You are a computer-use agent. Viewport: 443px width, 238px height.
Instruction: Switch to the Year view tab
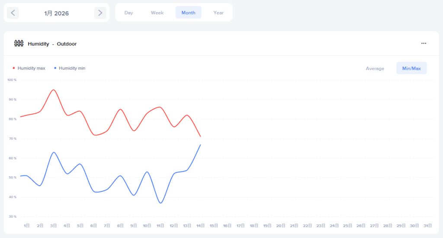pos(218,13)
